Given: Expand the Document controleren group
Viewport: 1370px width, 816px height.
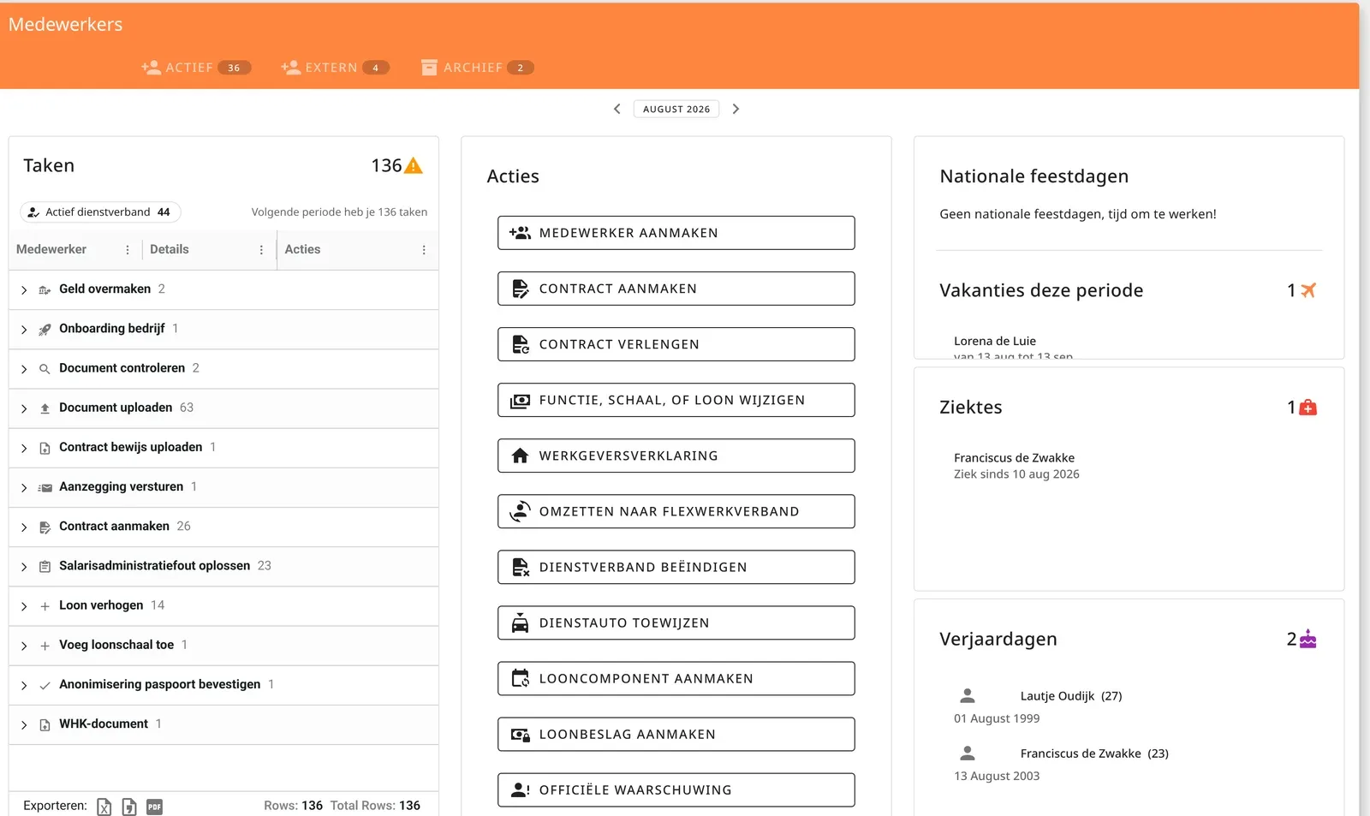Looking at the screenshot, I should [24, 369].
